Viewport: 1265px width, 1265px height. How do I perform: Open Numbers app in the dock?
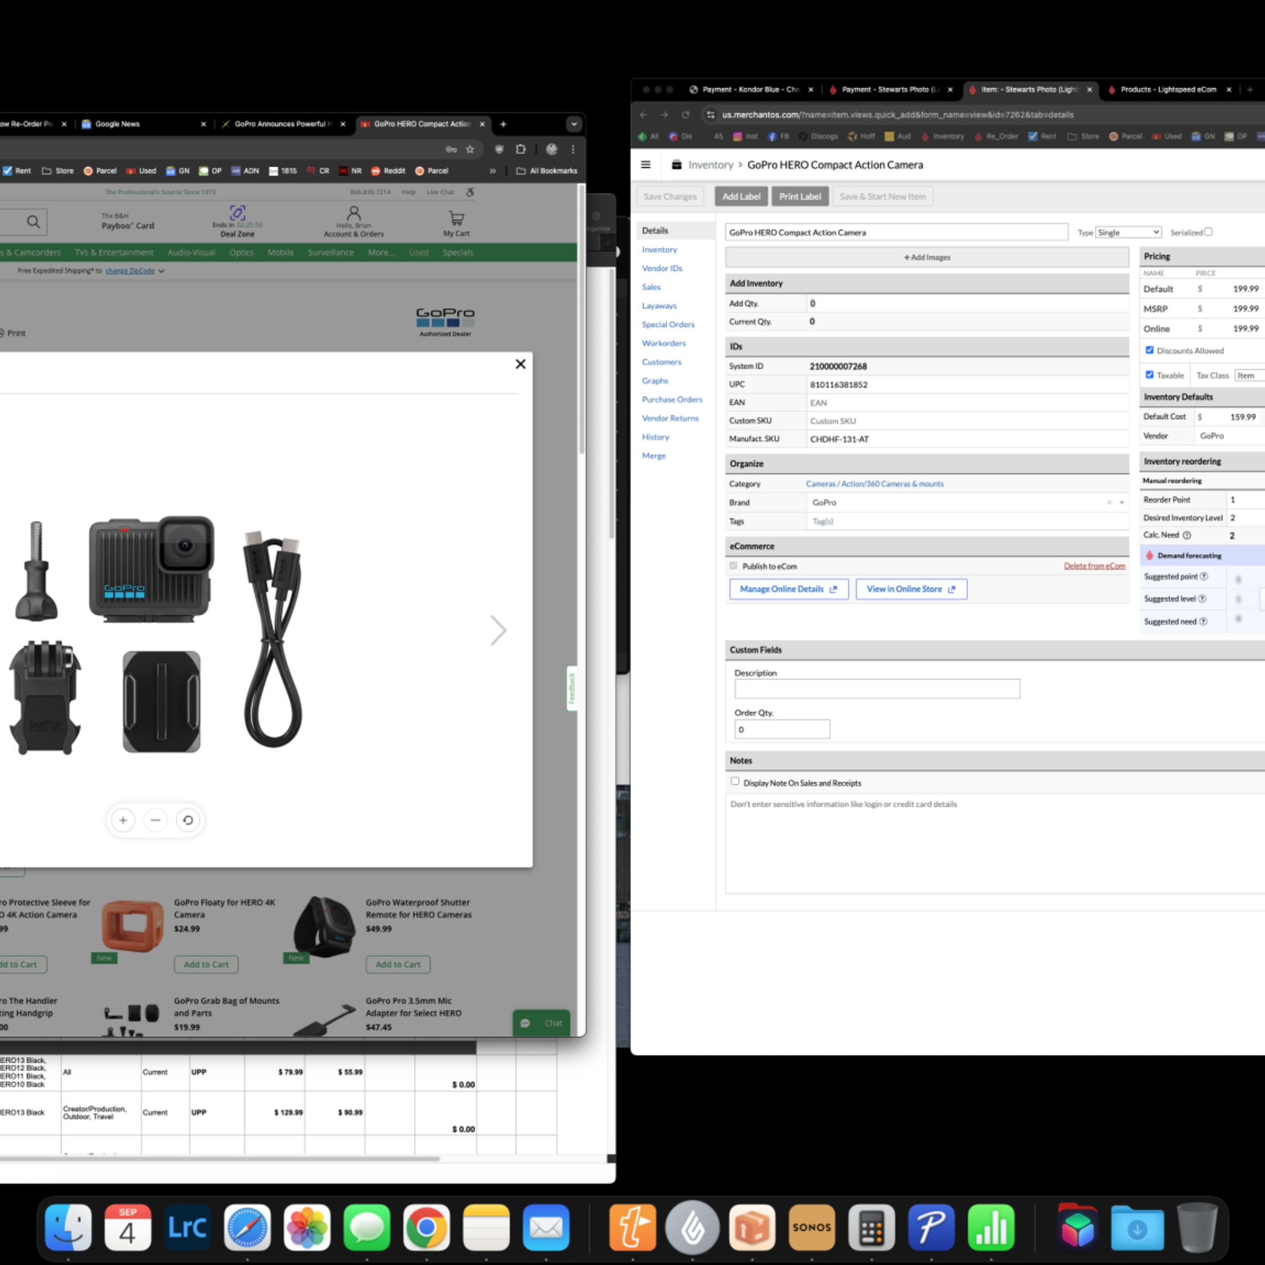[991, 1227]
